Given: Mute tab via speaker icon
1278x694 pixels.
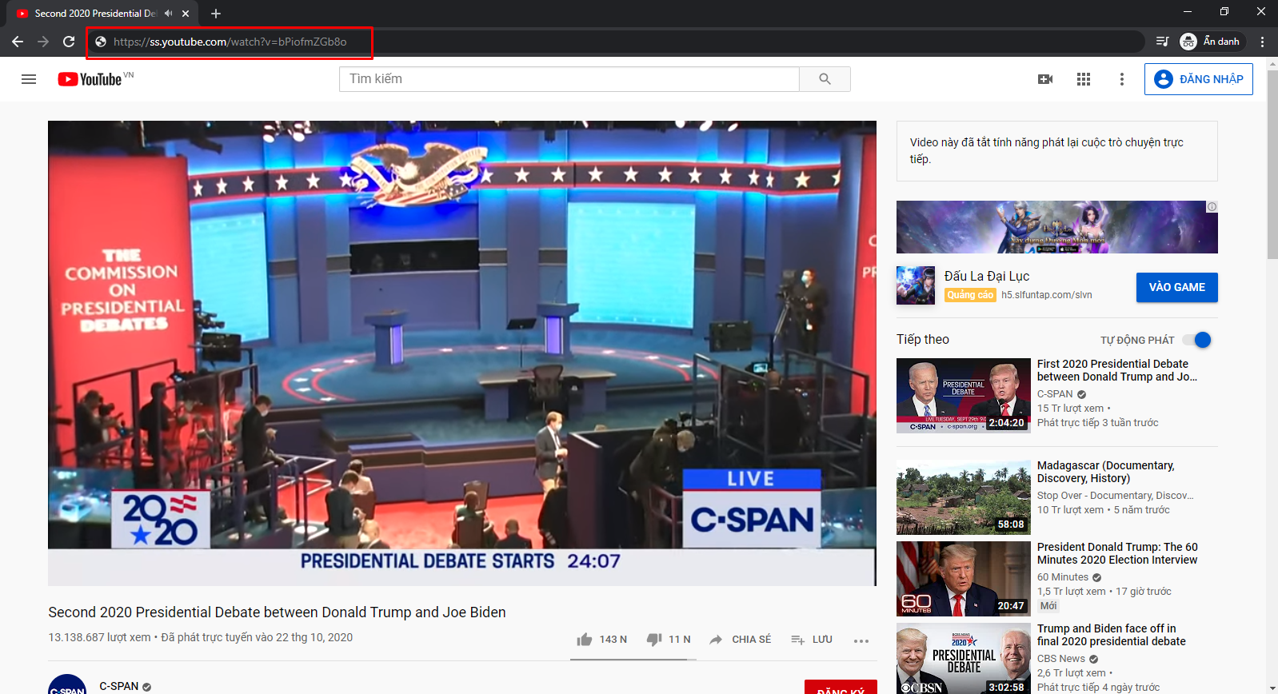Looking at the screenshot, I should tap(168, 14).
